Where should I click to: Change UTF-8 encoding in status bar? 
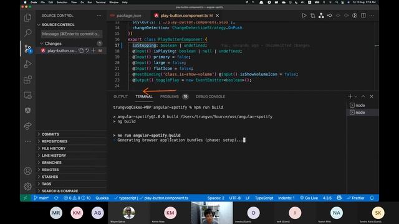[235, 198]
